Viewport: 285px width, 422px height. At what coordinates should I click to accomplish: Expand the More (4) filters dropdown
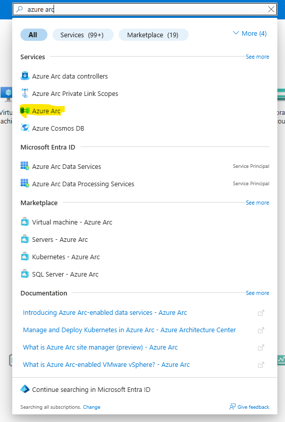click(x=250, y=34)
